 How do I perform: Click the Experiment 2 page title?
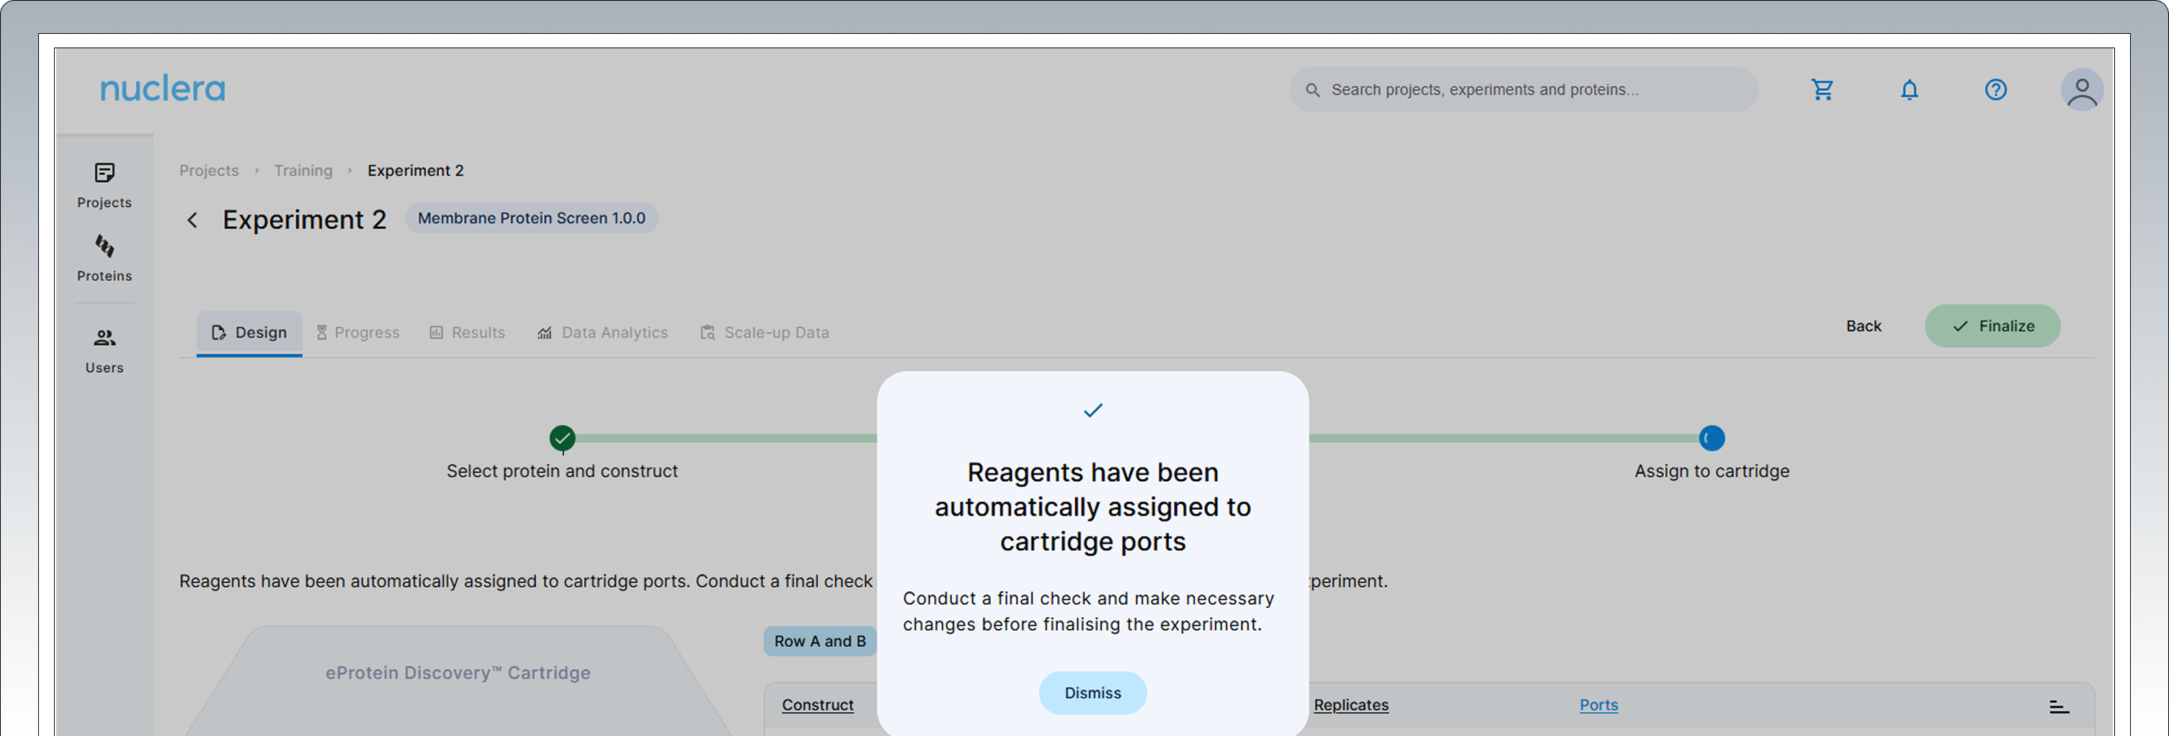[304, 220]
